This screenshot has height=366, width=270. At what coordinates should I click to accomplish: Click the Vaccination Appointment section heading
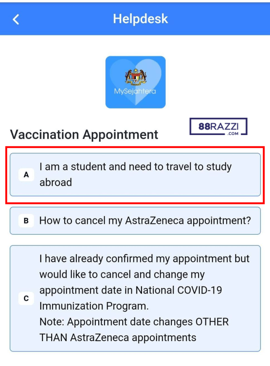point(84,135)
